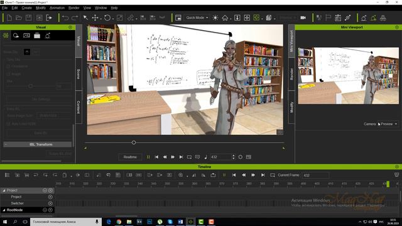
Task: Click the preview window toggle icon beside Quick Mode
Action: click(x=178, y=18)
